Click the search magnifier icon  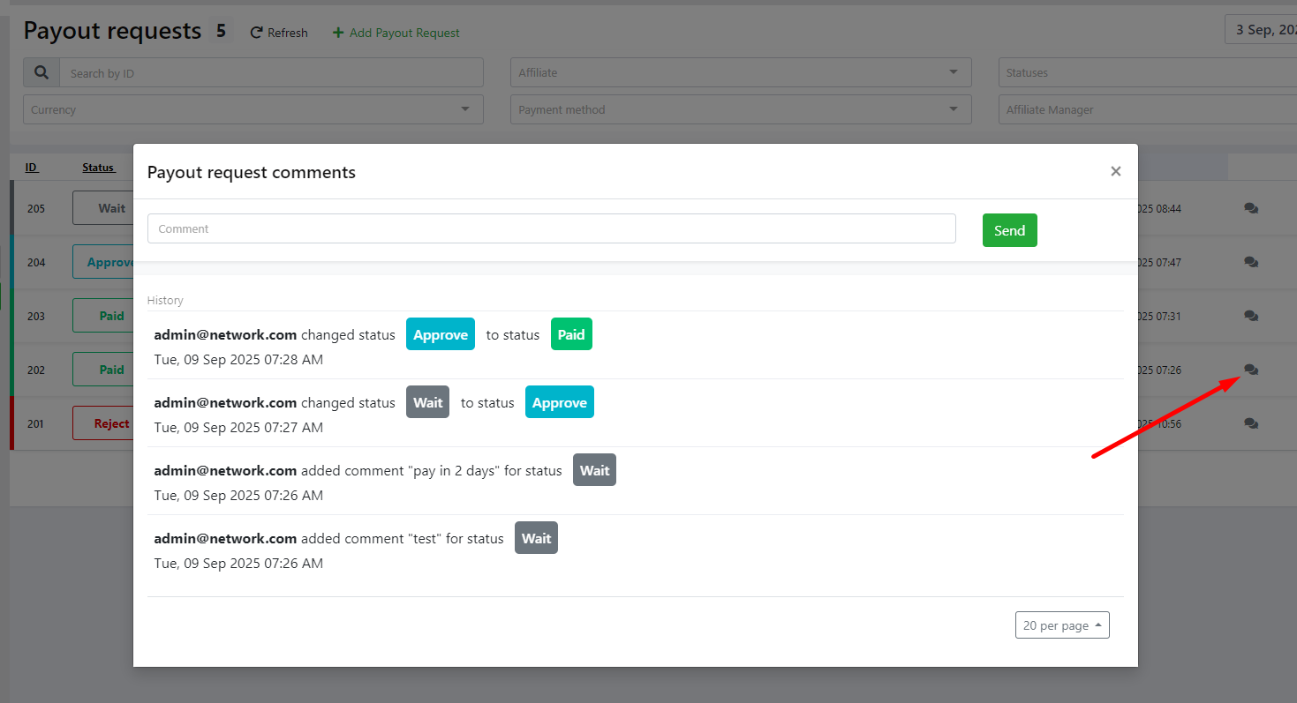point(41,72)
